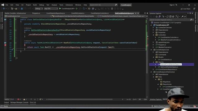Click the split editor icon above scrollbar

click(x=147, y=16)
